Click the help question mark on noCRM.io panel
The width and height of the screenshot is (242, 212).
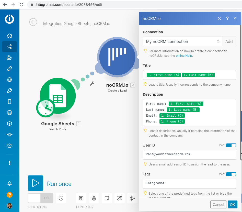point(227,18)
